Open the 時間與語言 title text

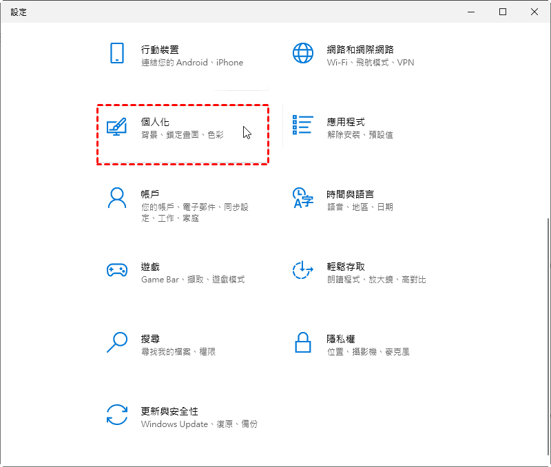tap(351, 194)
